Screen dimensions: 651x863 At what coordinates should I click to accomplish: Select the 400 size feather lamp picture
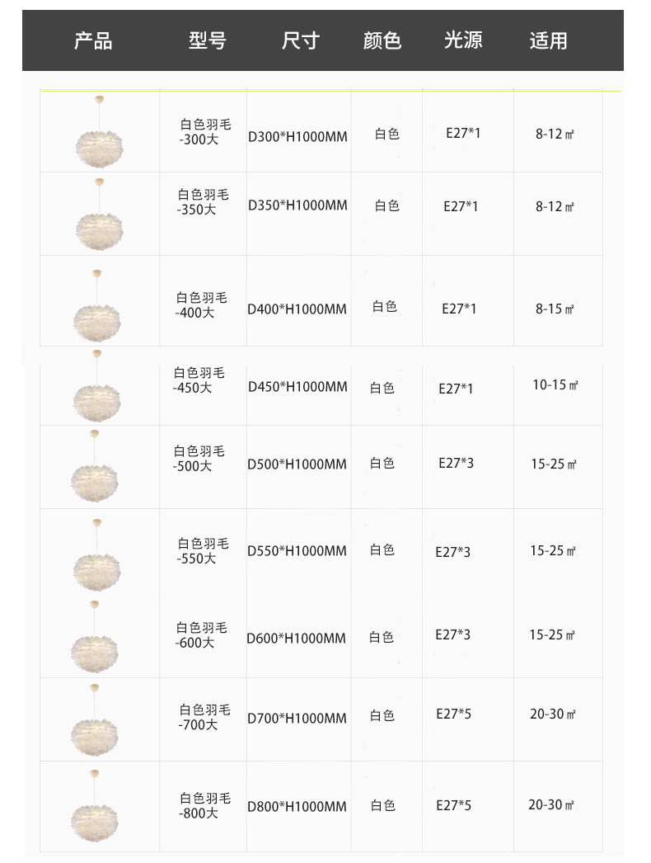[x=96, y=306]
